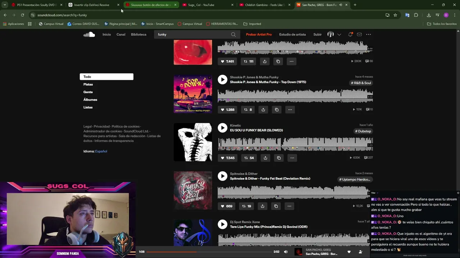
Task: Share EU SOU U FUNKY BEAR track
Action: (265, 158)
